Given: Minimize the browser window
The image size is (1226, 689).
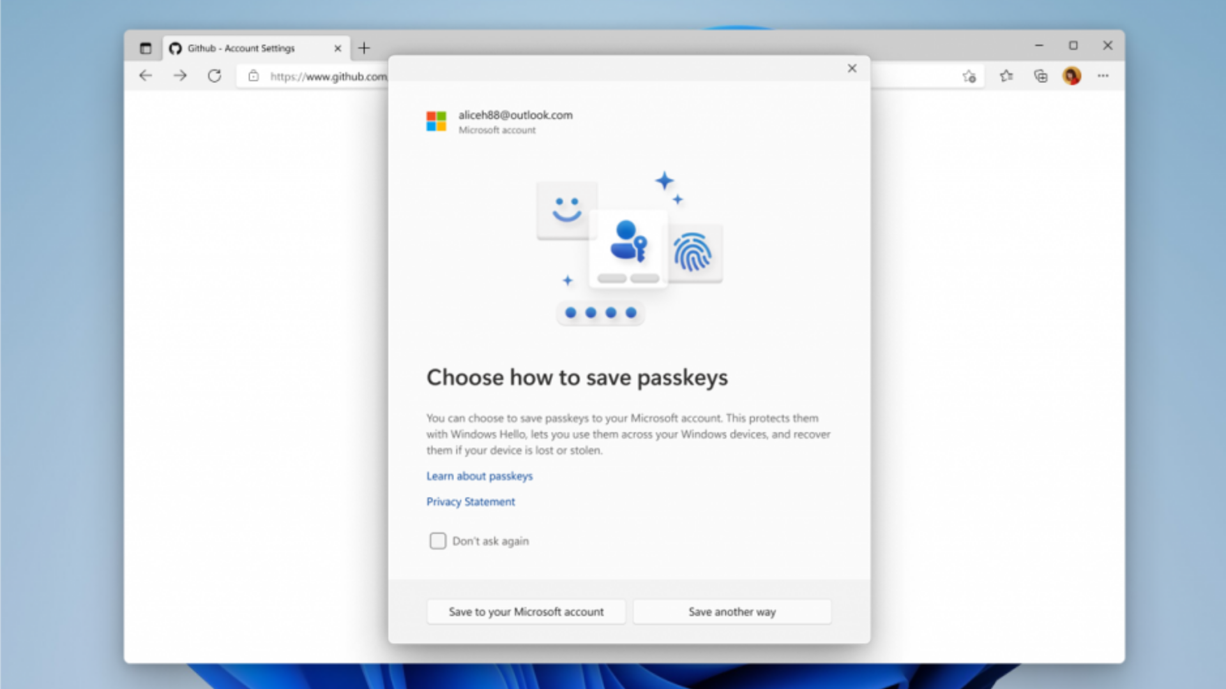Looking at the screenshot, I should click(1039, 45).
